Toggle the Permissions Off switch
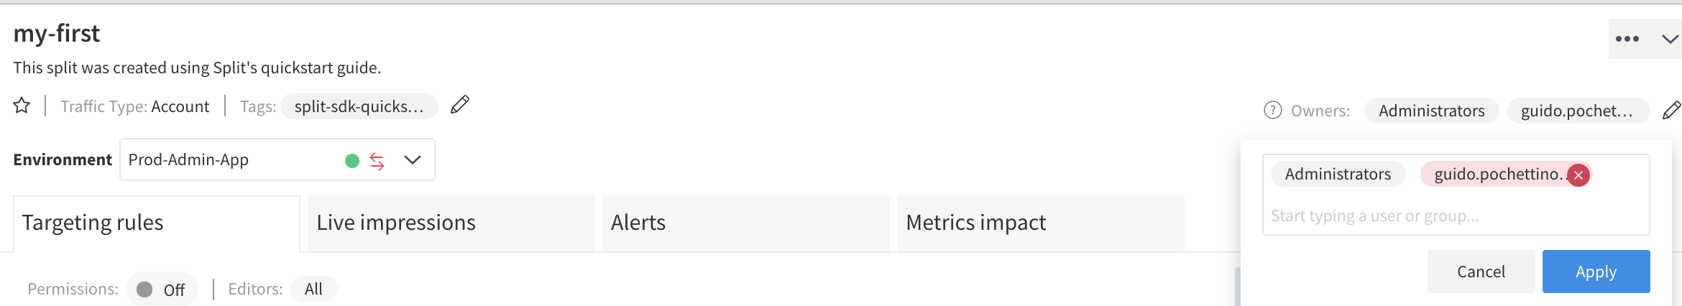The image size is (1682, 306). click(162, 289)
